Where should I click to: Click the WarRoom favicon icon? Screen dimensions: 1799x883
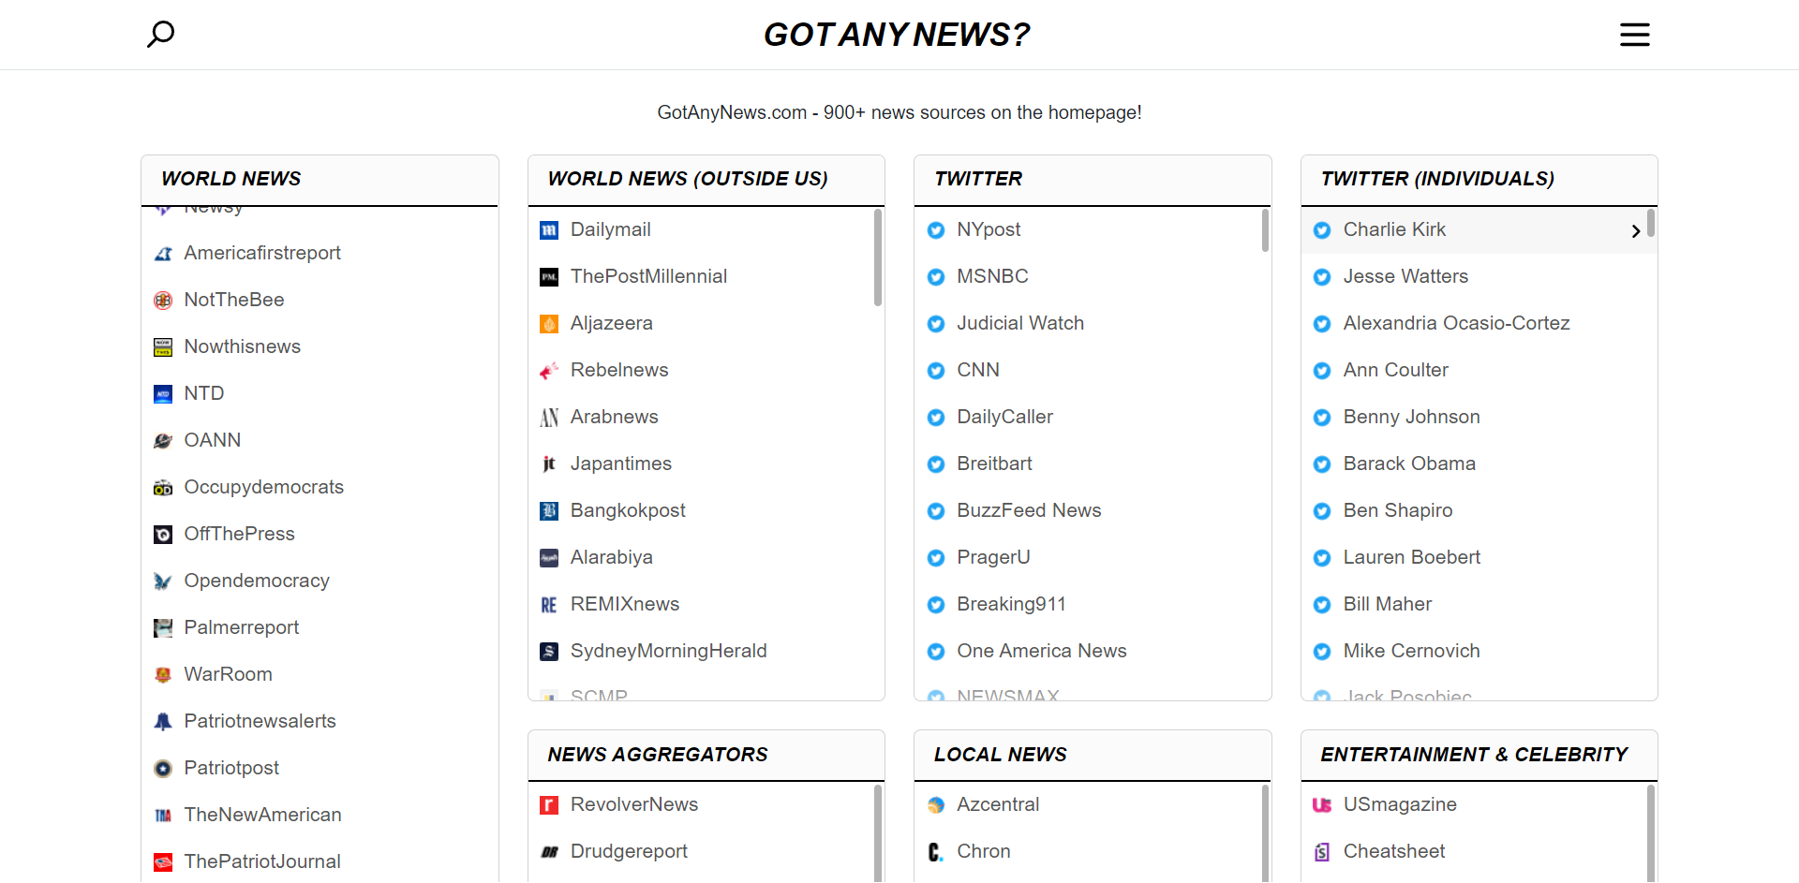coord(163,675)
